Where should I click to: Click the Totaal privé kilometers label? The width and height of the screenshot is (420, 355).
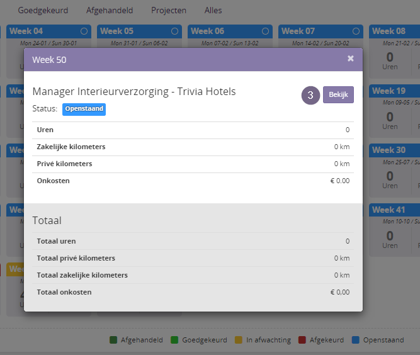(x=76, y=258)
